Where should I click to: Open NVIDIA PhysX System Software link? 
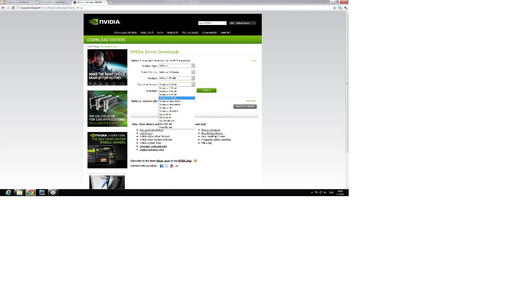click(x=156, y=140)
